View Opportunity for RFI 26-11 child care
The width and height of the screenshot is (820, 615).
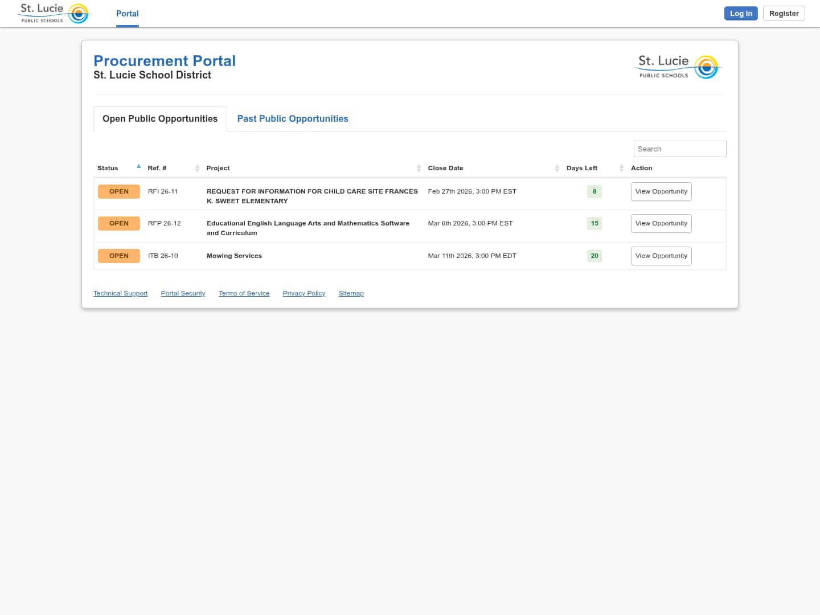[x=661, y=192]
